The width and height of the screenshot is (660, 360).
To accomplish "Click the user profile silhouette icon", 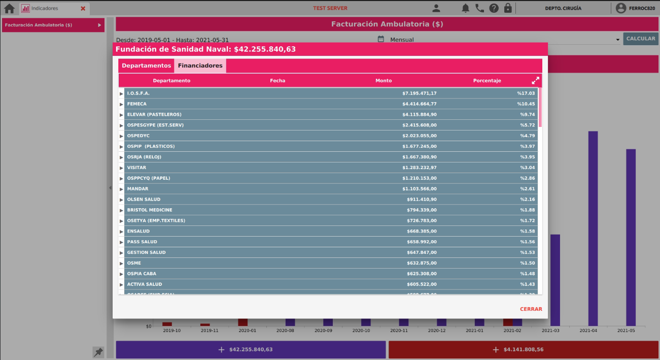I will [x=436, y=8].
